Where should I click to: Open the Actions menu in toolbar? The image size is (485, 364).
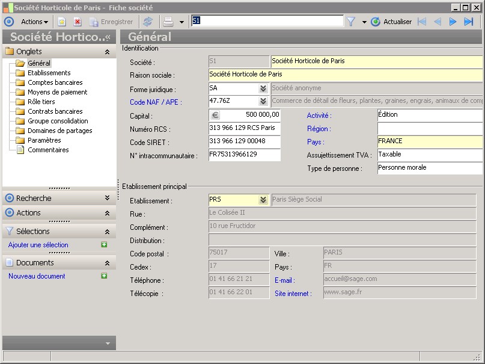pyautogui.click(x=34, y=22)
